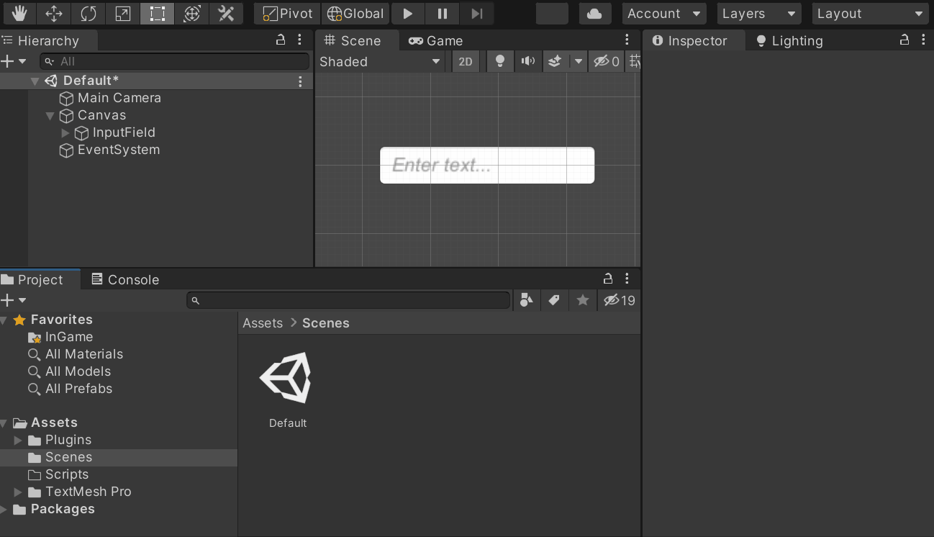Select the Scale tool
The height and width of the screenshot is (537, 934).
tap(123, 14)
